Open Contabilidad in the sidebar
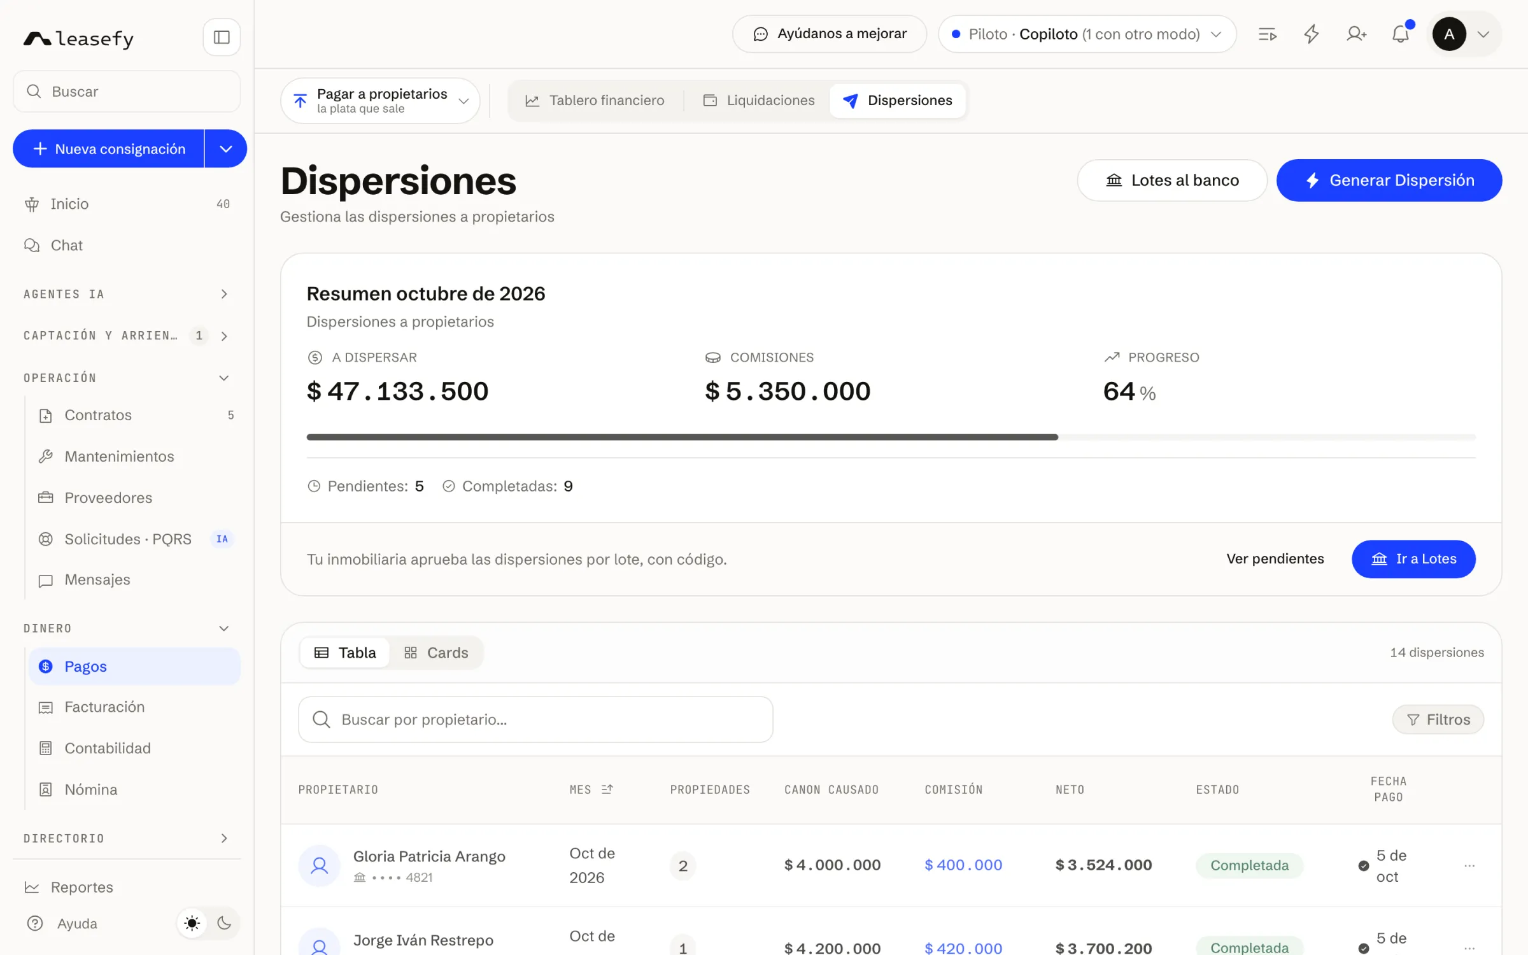The image size is (1528, 955). (135, 749)
